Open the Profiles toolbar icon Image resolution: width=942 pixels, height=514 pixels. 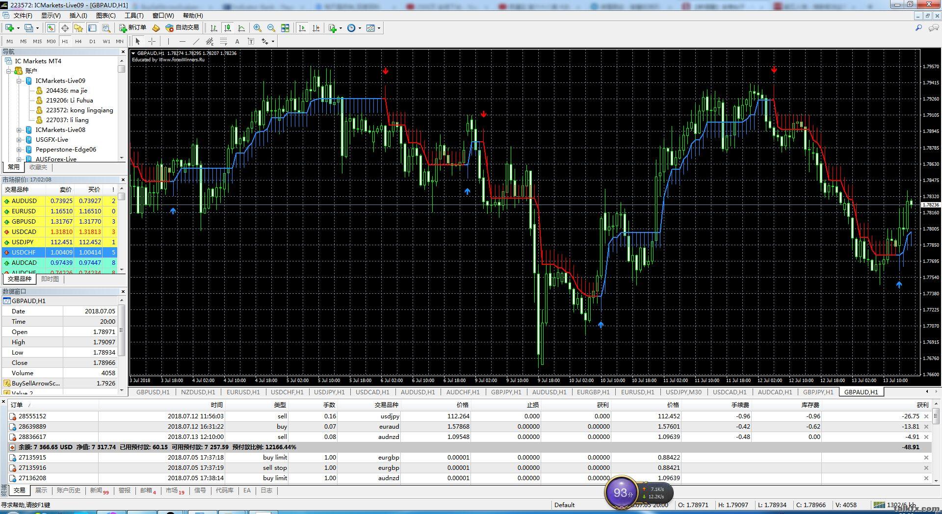[x=29, y=28]
